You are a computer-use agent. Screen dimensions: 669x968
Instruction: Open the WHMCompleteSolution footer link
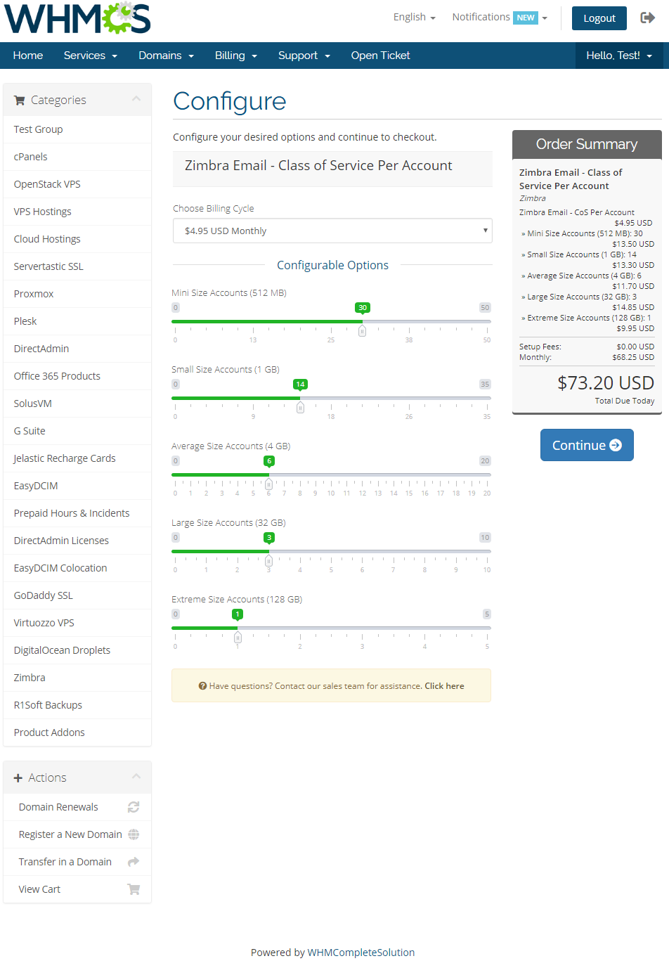pos(361,953)
